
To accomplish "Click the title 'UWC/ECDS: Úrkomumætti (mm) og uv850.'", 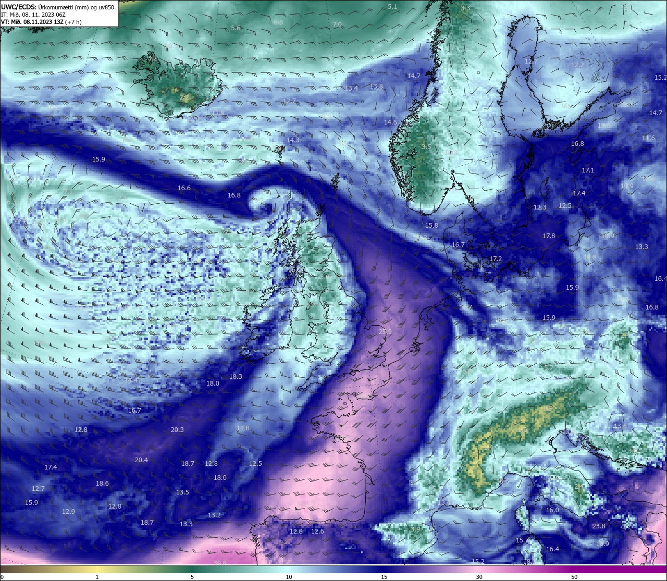I will pos(58,7).
